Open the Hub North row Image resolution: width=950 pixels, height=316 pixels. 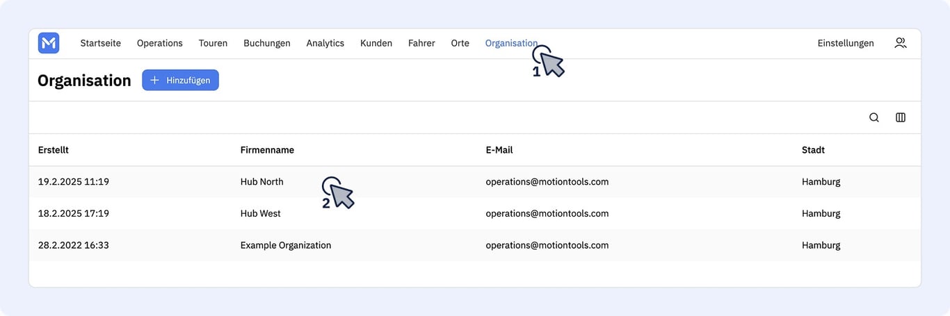point(475,182)
